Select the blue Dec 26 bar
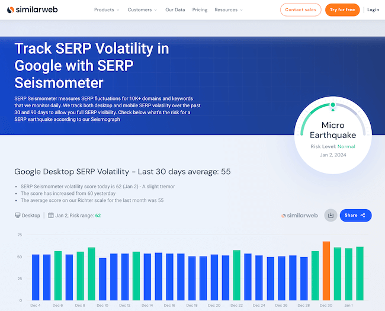Screen dimensions: 385x311 tap(281, 278)
